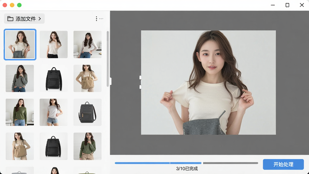This screenshot has height=174, width=309.
Task: Select the highlighted thumbnail of woman holding gray bag
Action: tap(20, 45)
